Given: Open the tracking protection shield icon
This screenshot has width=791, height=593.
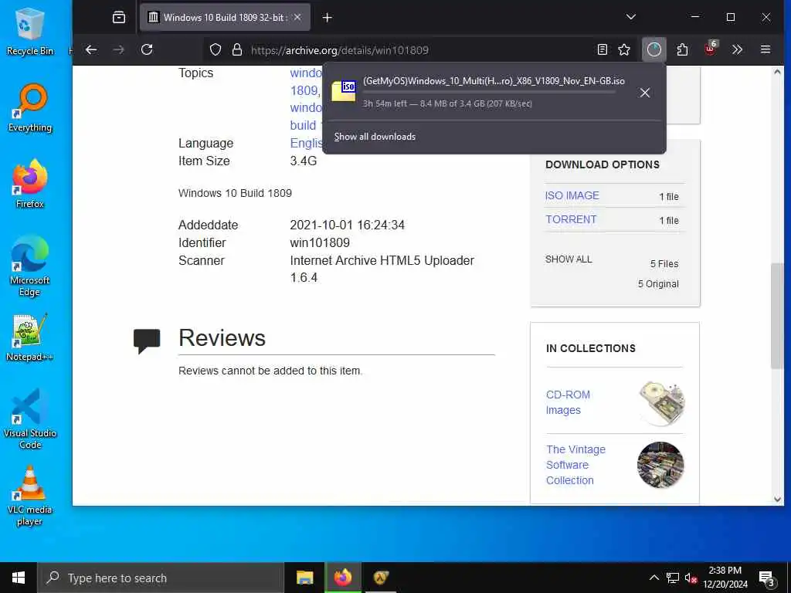Looking at the screenshot, I should coord(216,50).
